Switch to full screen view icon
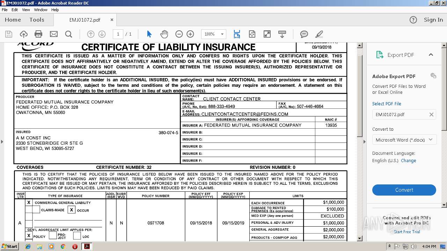Image resolution: width=447 pixels, height=251 pixels. [x=267, y=34]
